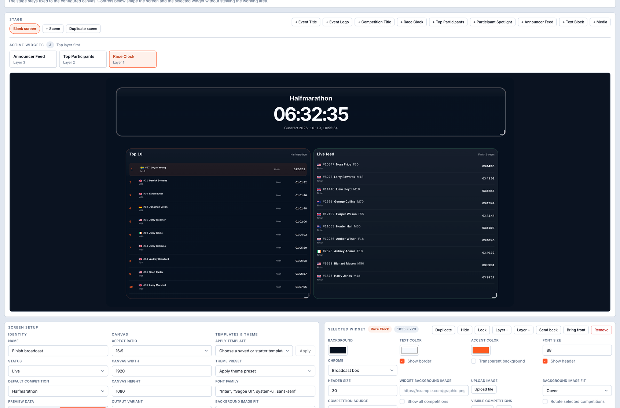Enable Rotate selected competitions checkbox

(x=545, y=401)
